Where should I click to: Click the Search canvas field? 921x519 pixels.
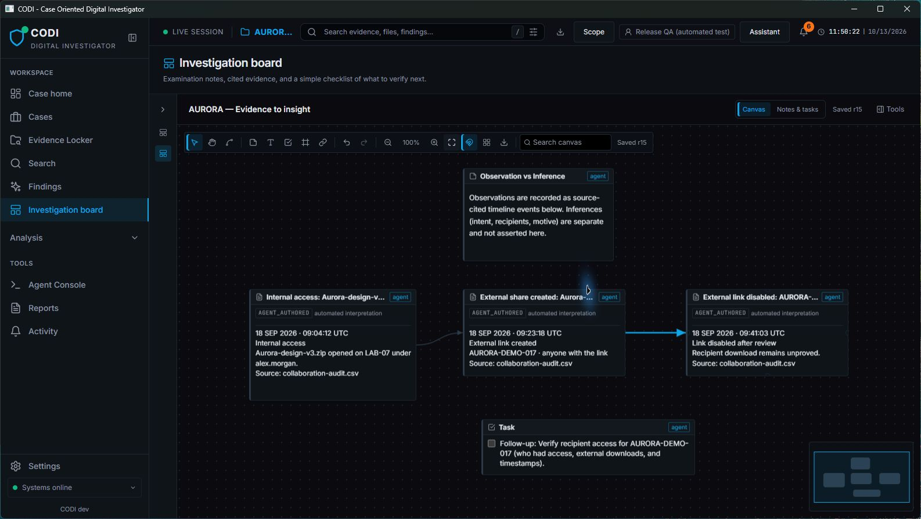click(565, 142)
